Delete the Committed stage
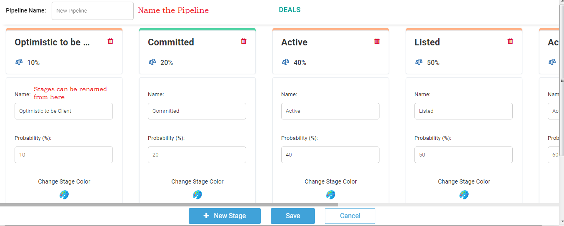Screen dimensions: 564x226 244,41
